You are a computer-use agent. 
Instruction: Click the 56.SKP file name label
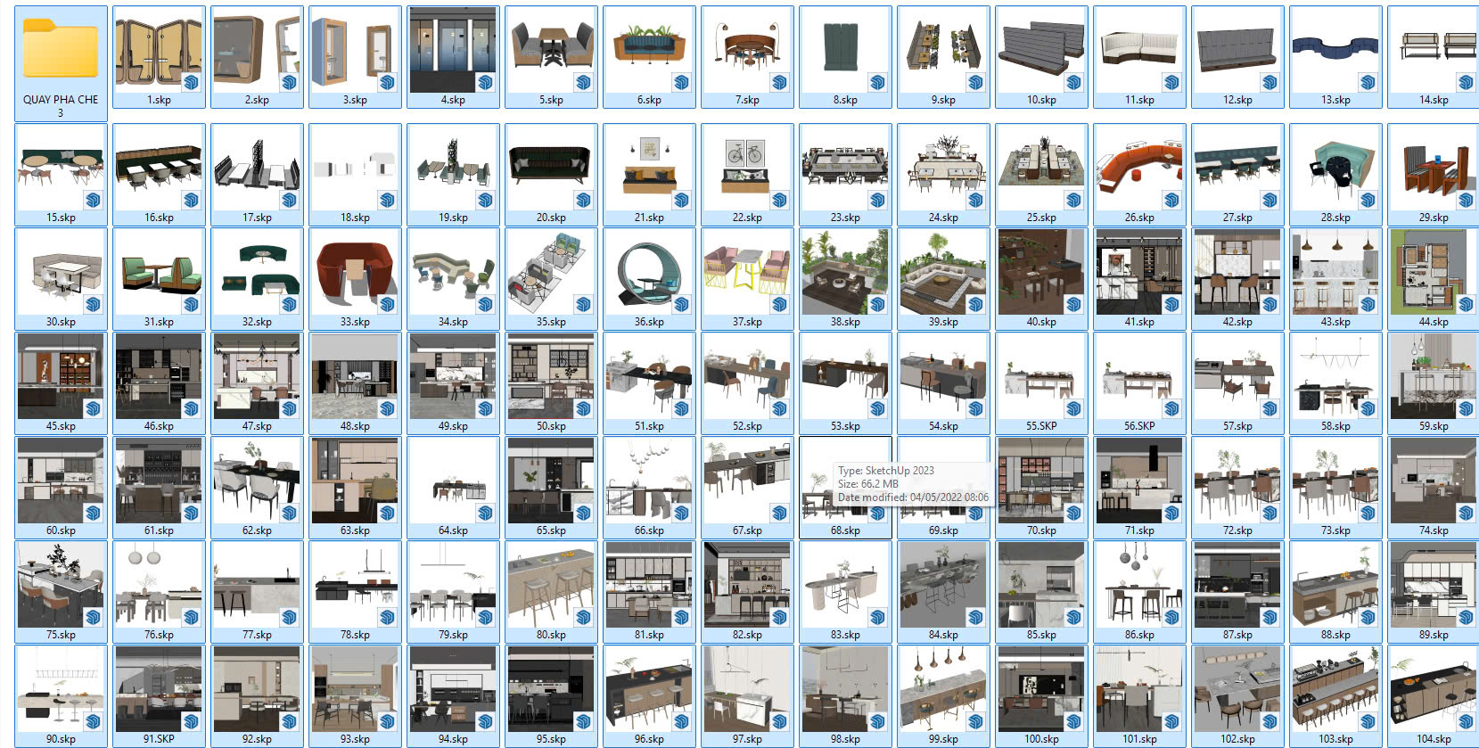[1139, 426]
